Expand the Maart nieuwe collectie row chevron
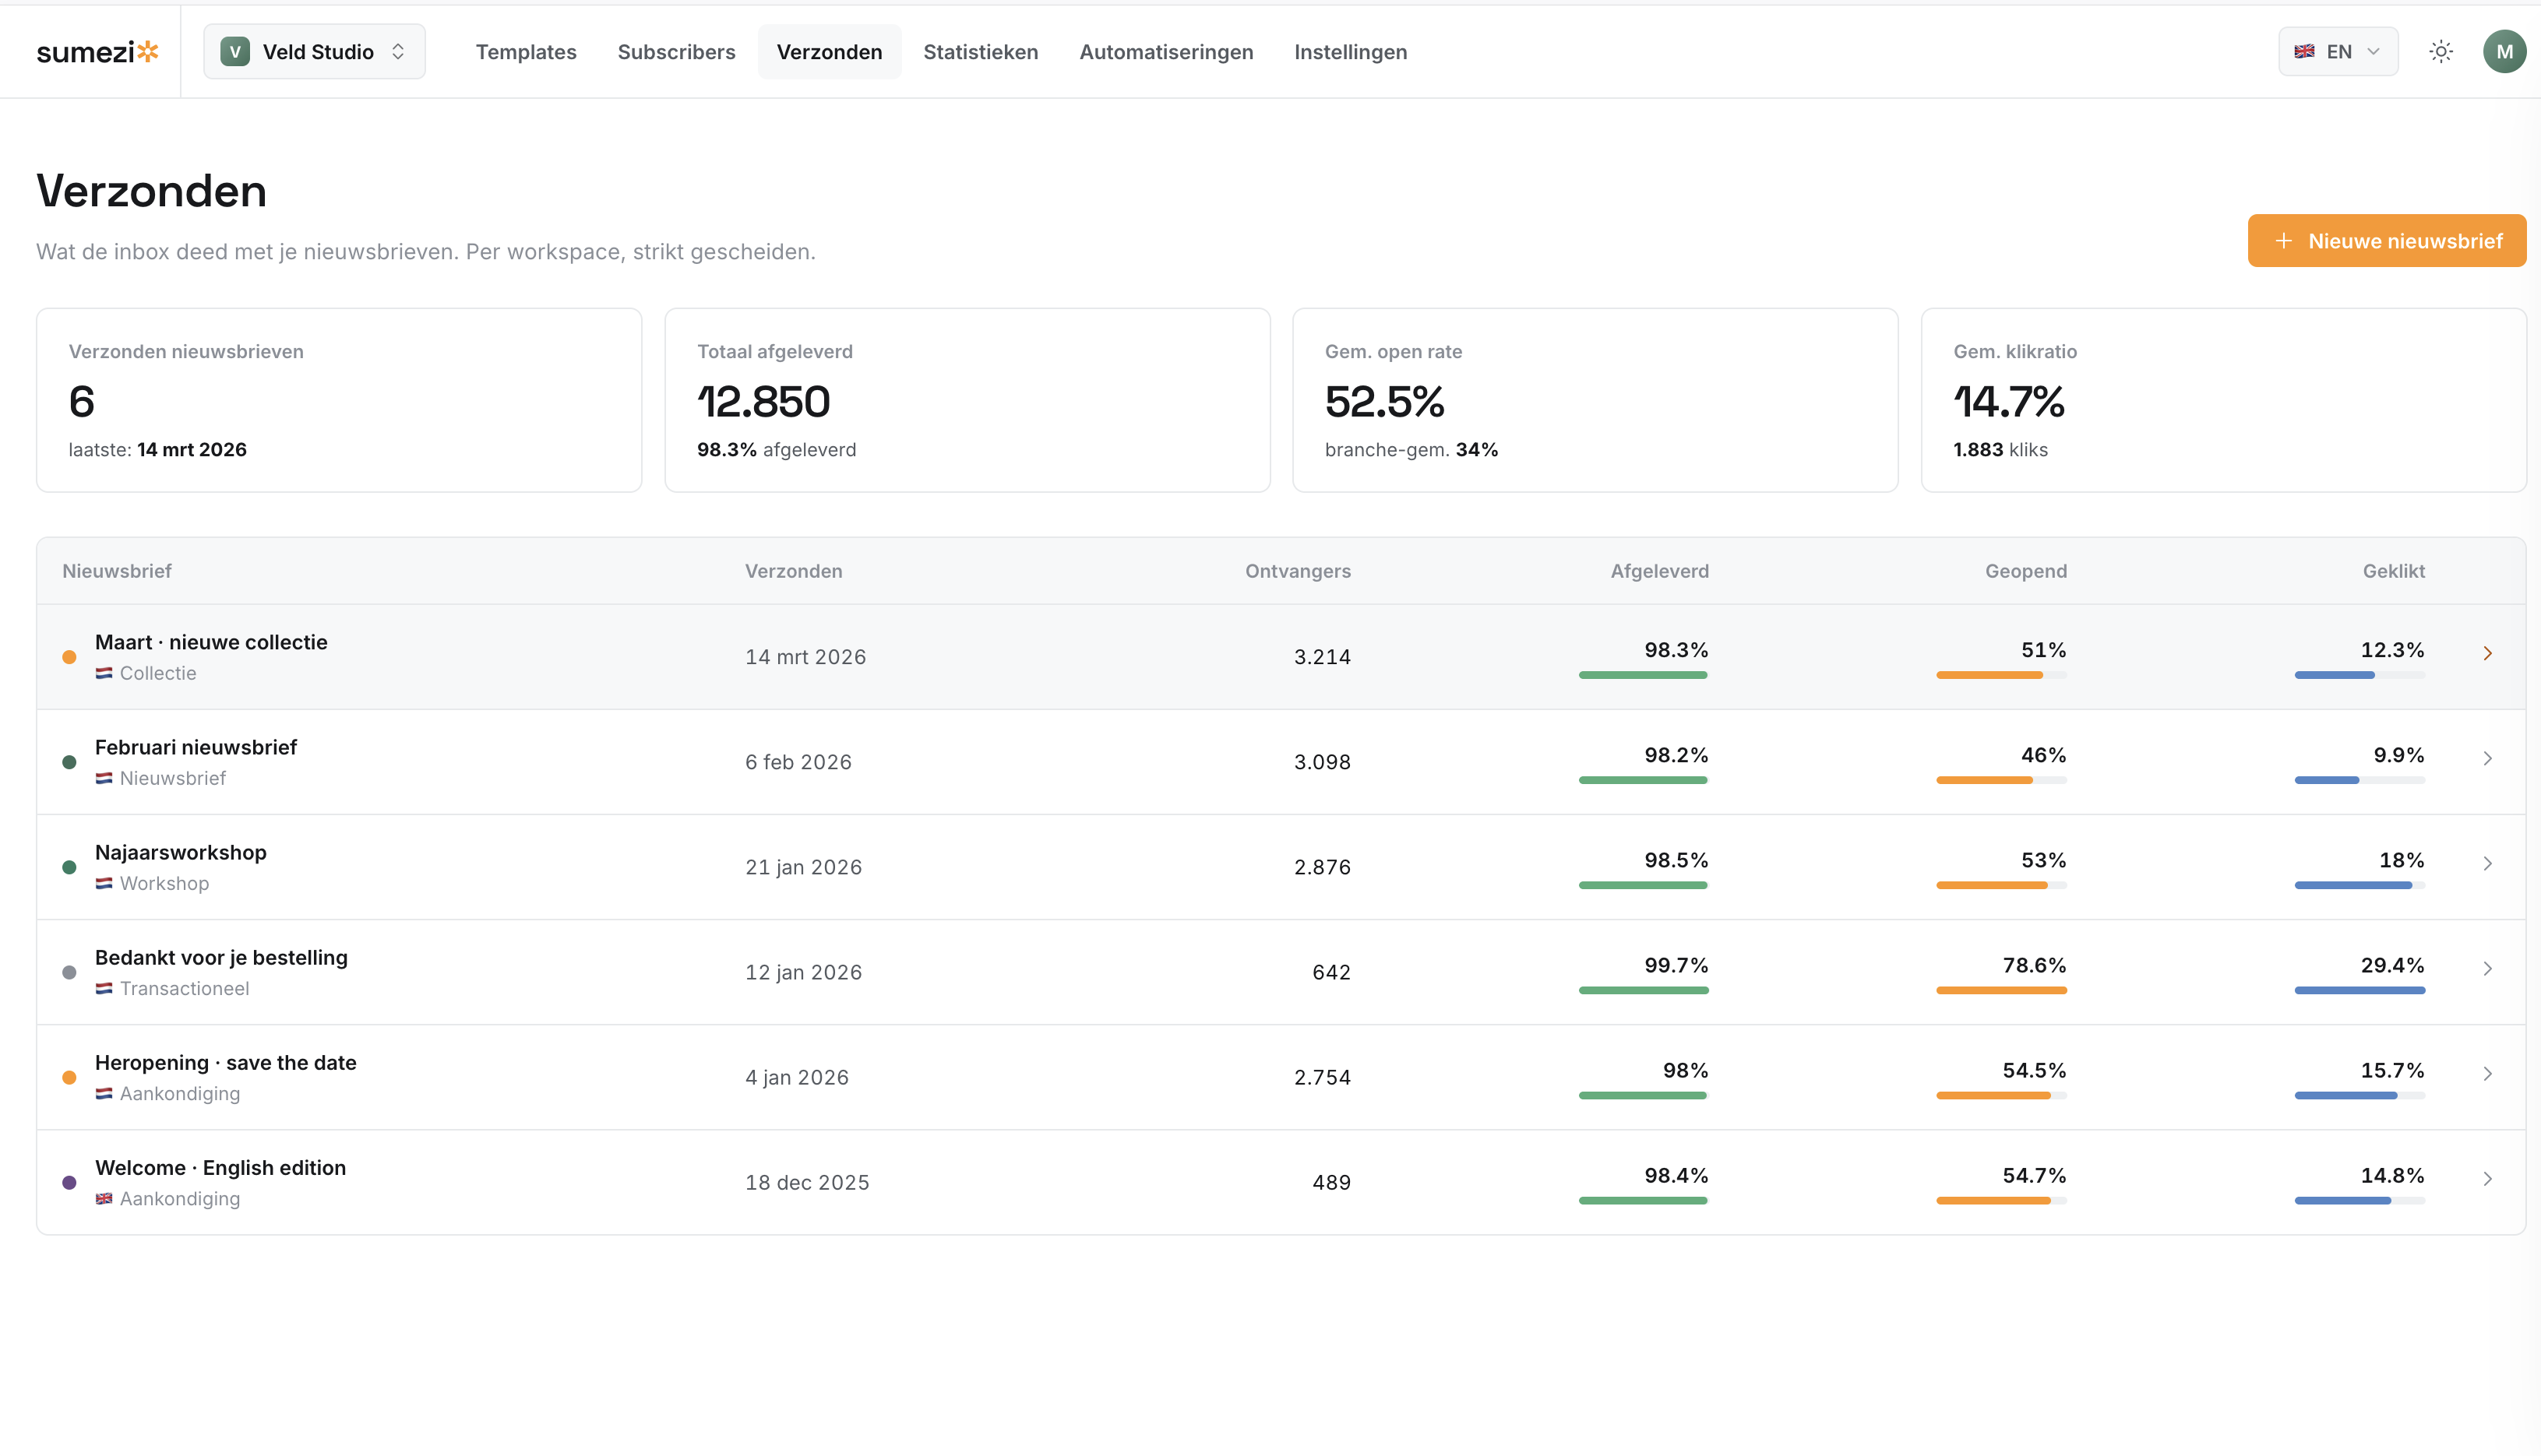Viewport: 2541px width, 1456px height. click(x=2487, y=653)
